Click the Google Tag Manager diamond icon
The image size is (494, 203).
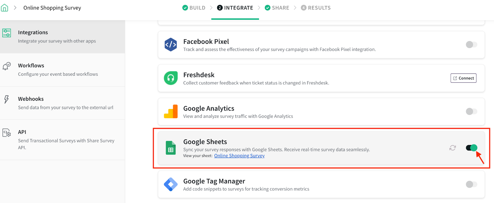pos(171,185)
